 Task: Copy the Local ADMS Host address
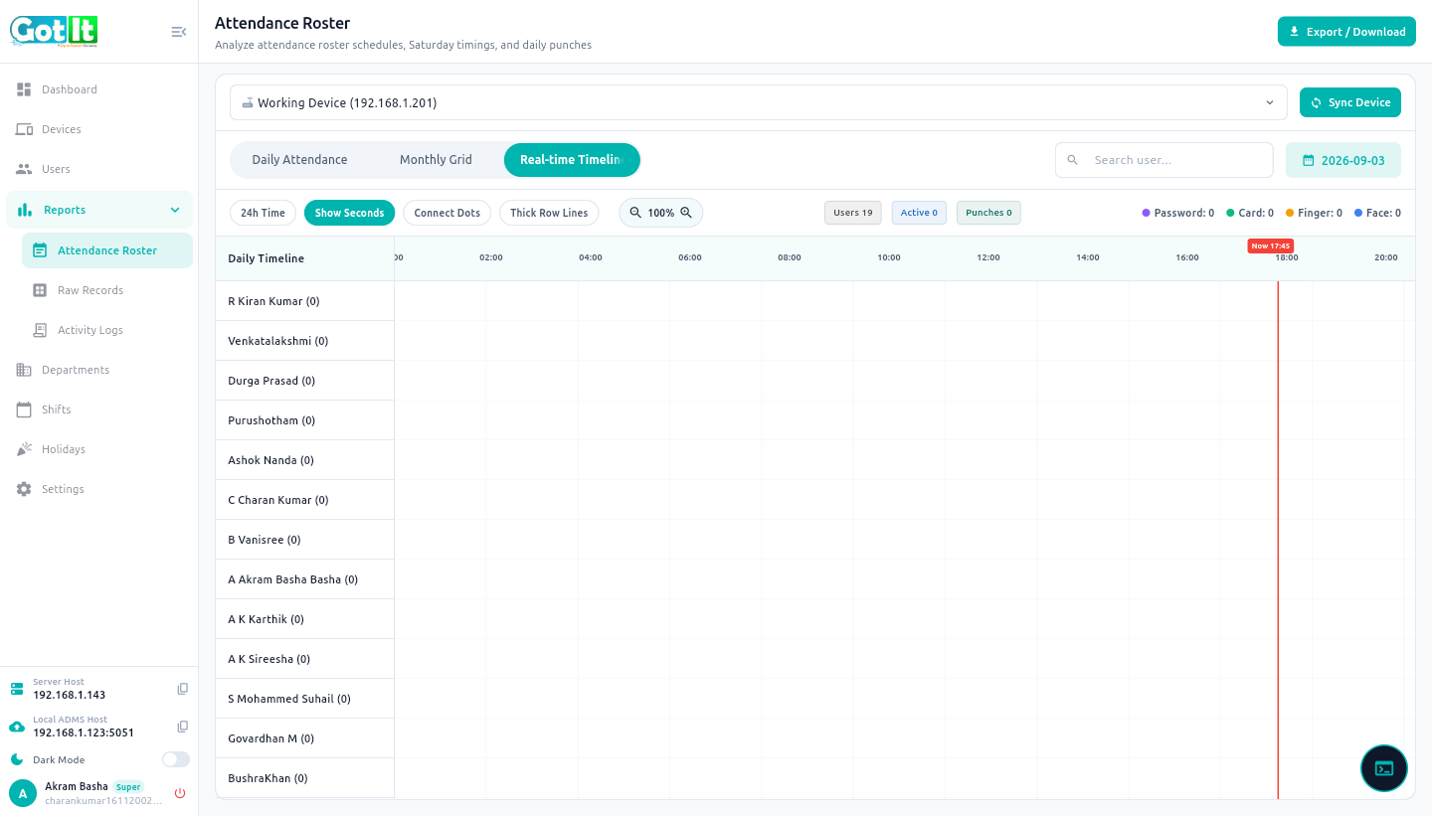(x=183, y=727)
